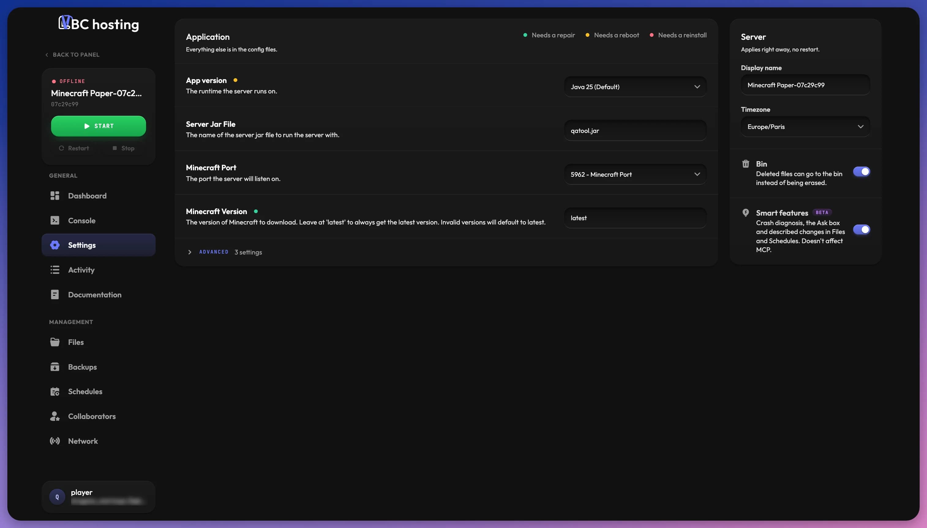Viewport: 927px width, 528px height.
Task: Select Settings in sidebar
Action: tap(99, 245)
